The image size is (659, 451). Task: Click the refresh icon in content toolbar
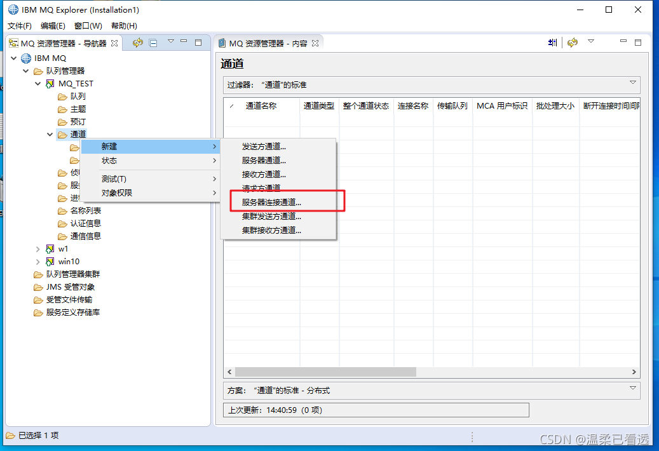click(x=573, y=43)
